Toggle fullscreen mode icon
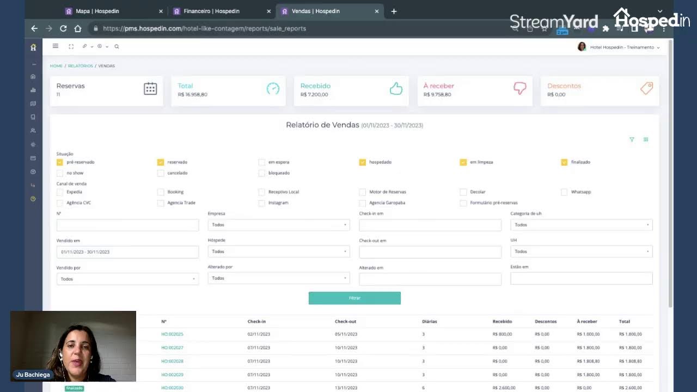This screenshot has height=392, width=697. coord(71,46)
